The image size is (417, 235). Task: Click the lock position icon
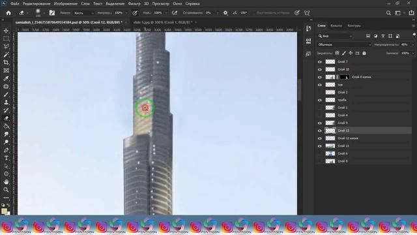[x=351, y=53]
